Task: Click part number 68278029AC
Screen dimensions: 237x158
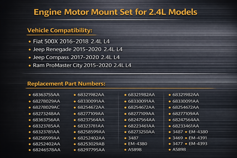Action: 46,107
